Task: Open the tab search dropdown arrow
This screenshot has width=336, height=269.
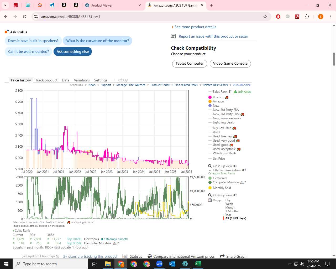Action: 5,5
